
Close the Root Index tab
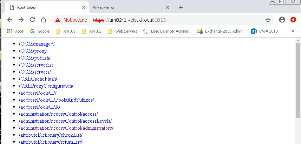(84, 7)
